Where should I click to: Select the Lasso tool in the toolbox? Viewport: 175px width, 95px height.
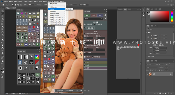(x=2, y=16)
